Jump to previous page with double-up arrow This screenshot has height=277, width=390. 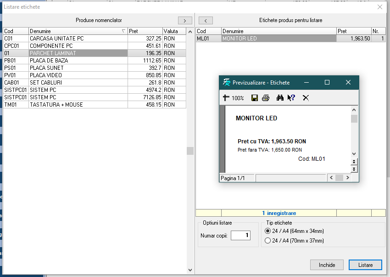[x=353, y=162]
